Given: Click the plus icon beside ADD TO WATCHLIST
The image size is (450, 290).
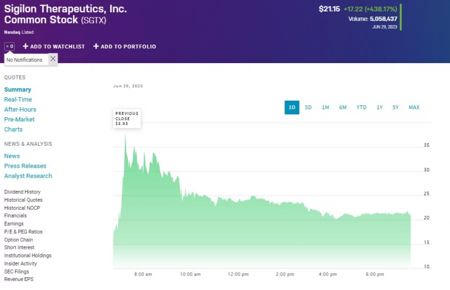Looking at the screenshot, I should pyautogui.click(x=24, y=46).
